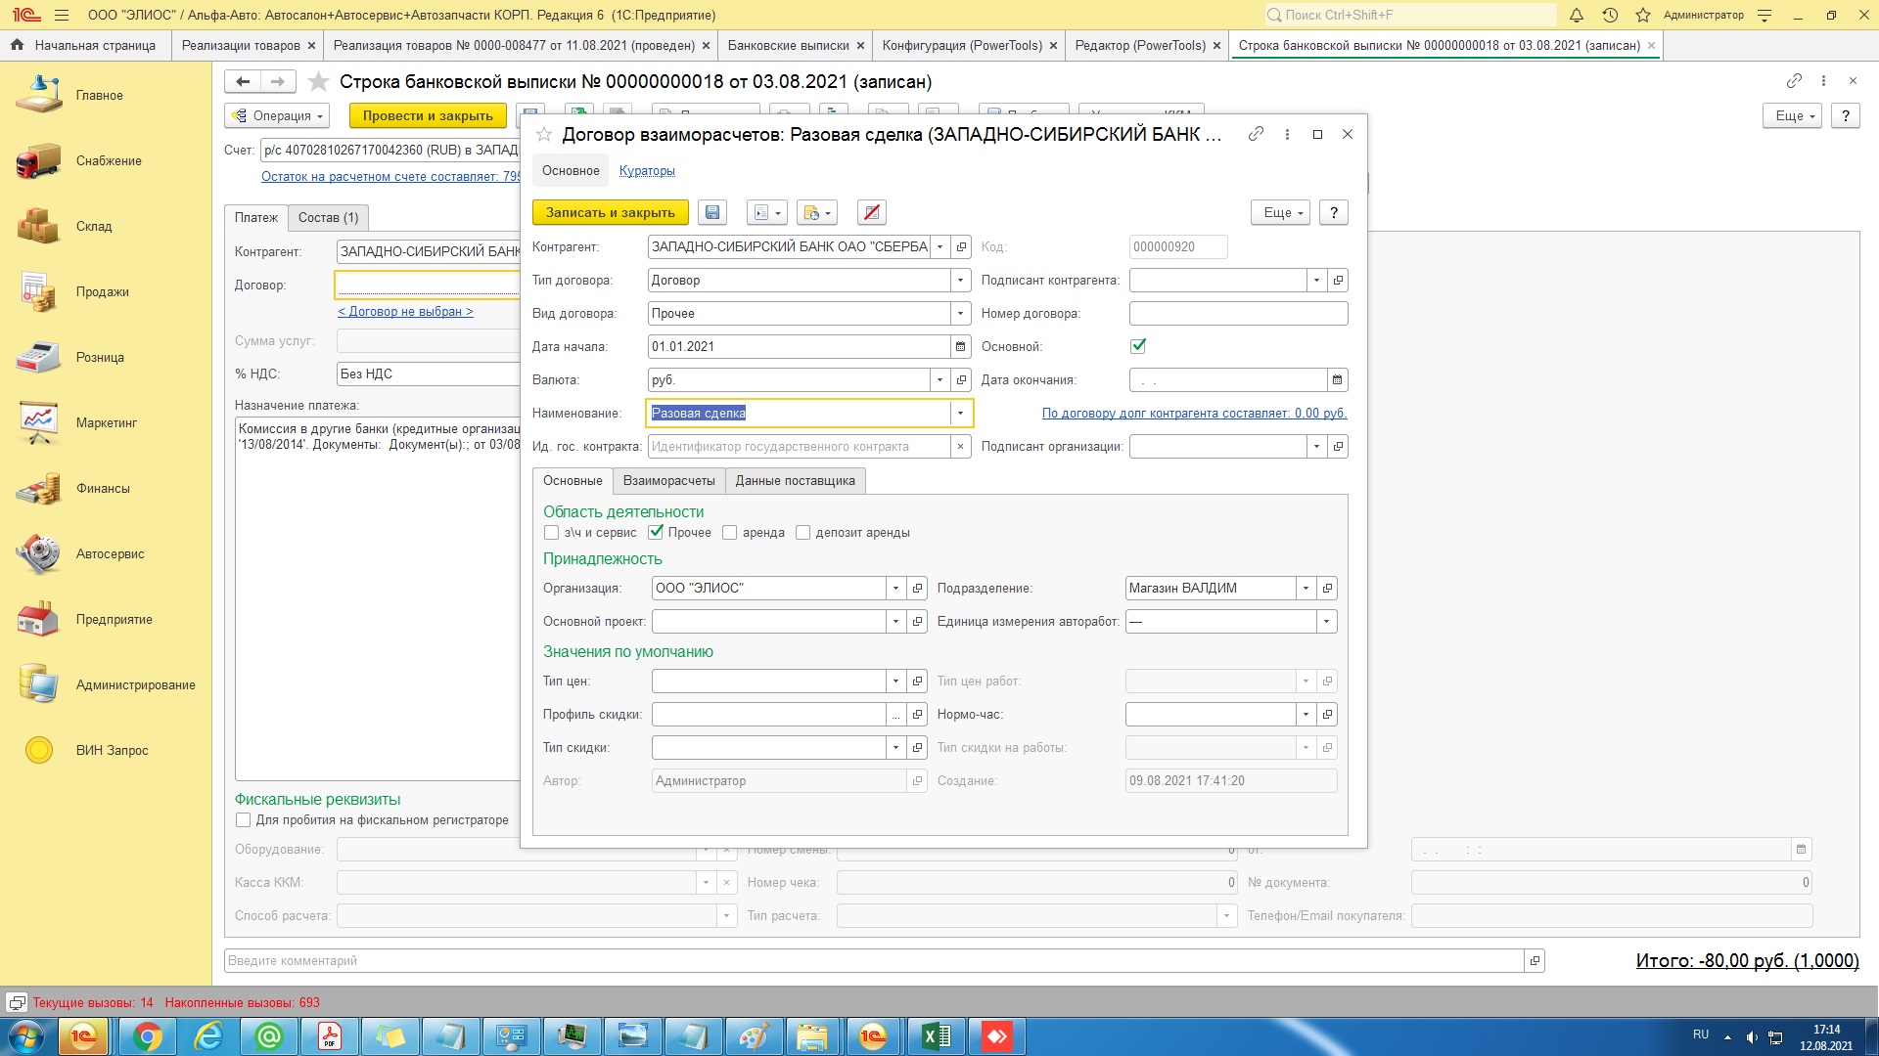Open history clock icon in title bar

[1610, 15]
